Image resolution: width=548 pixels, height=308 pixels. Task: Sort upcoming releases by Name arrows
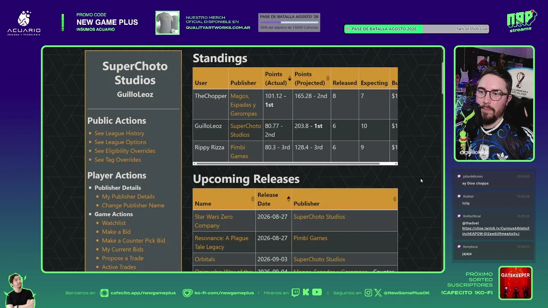[x=253, y=199]
